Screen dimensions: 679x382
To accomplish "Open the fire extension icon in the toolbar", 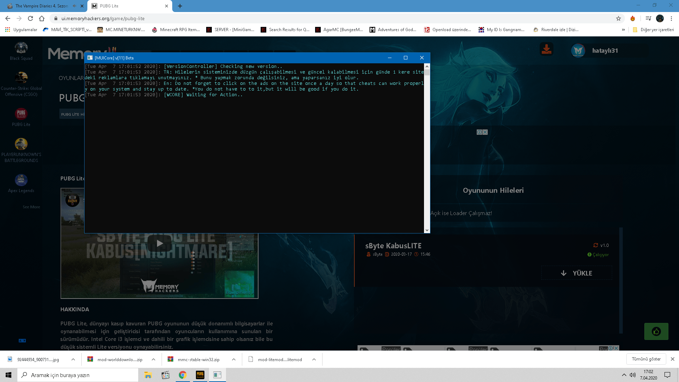I will click(x=633, y=18).
